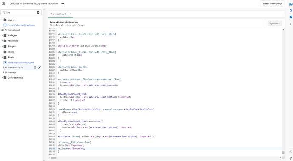Click the search magnifier icon
The height and width of the screenshot is (161, 293).
(x=4, y=12)
